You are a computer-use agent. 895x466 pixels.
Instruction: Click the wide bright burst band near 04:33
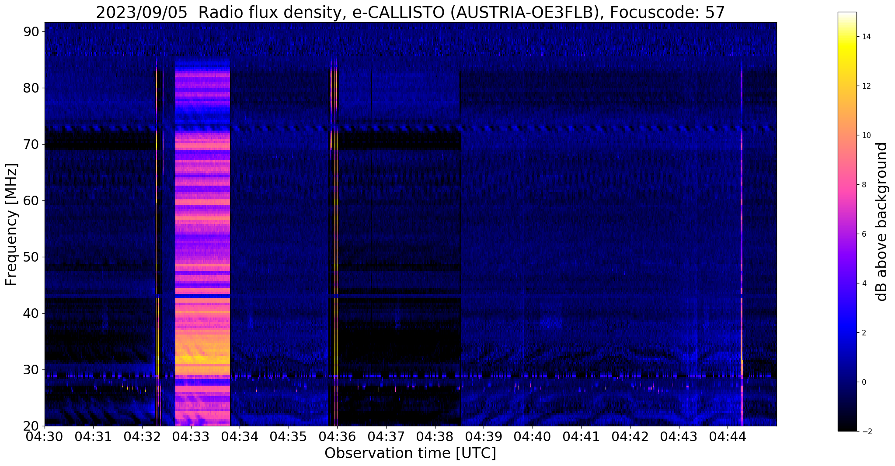(x=202, y=242)
